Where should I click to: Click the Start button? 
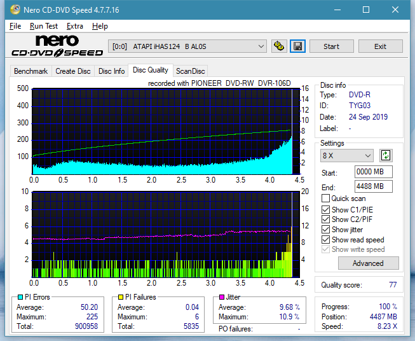331,46
